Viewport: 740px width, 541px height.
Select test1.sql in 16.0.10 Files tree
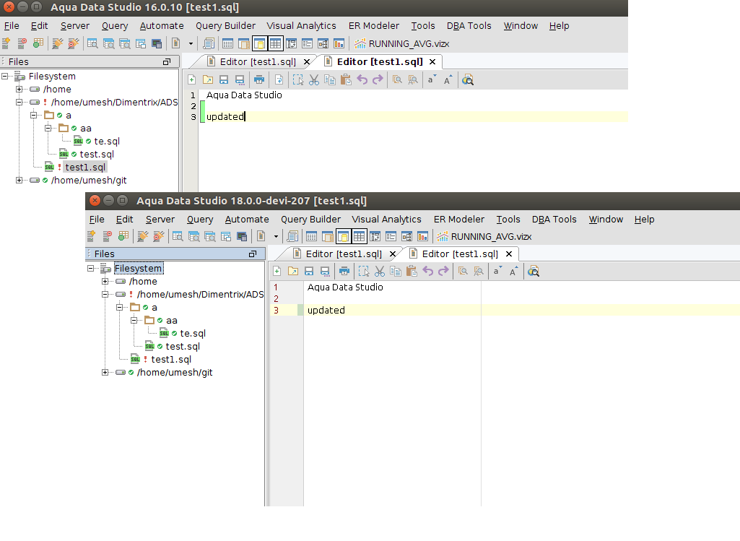point(85,167)
